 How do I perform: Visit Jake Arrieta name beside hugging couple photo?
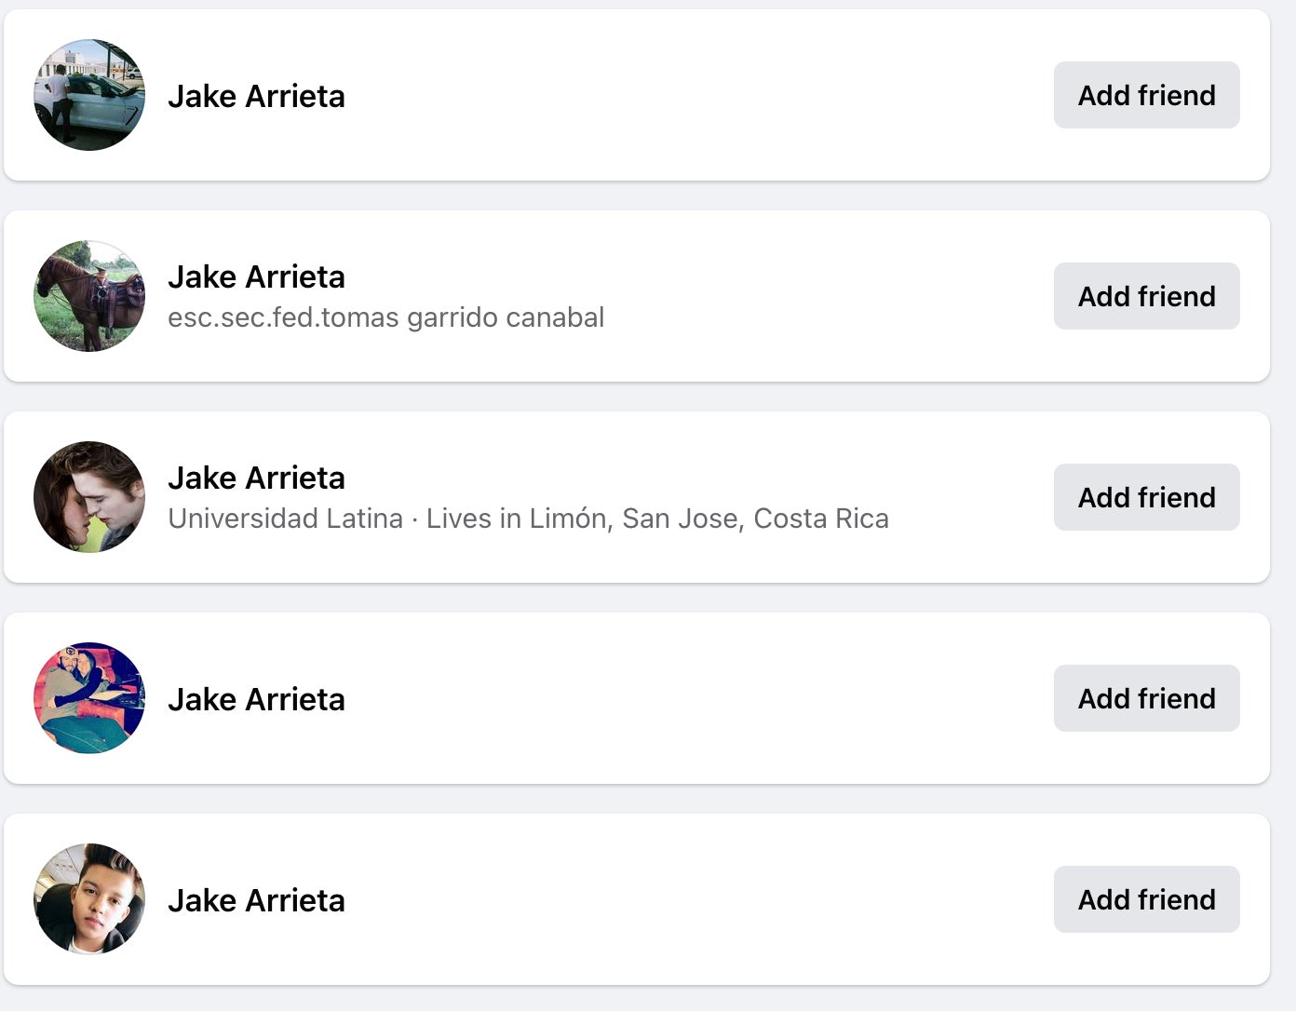click(x=256, y=699)
